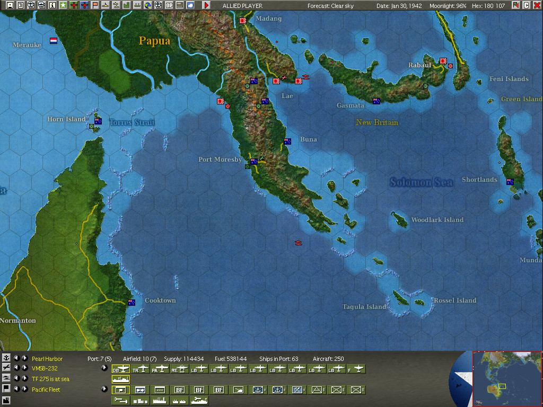
Task: Expand the Pacific Fleet row's round arrow
Action: click(104, 389)
